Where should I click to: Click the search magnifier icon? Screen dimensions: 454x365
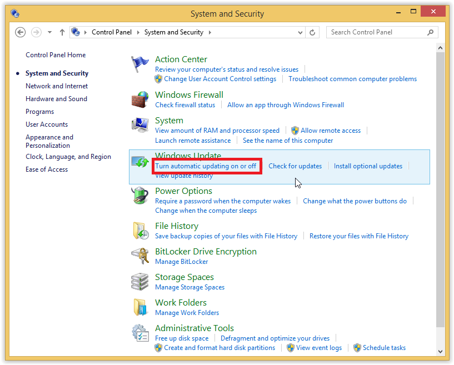430,32
